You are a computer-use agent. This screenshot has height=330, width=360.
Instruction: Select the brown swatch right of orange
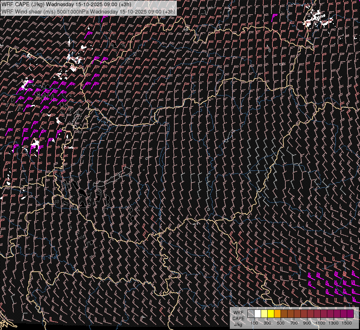pos(284,314)
